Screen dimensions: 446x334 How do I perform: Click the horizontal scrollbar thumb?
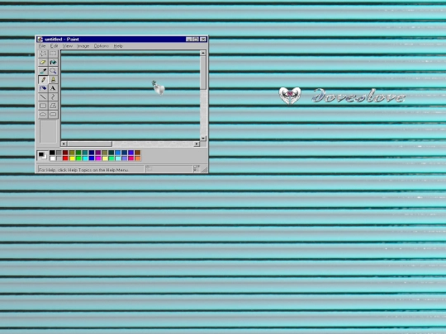click(x=89, y=143)
